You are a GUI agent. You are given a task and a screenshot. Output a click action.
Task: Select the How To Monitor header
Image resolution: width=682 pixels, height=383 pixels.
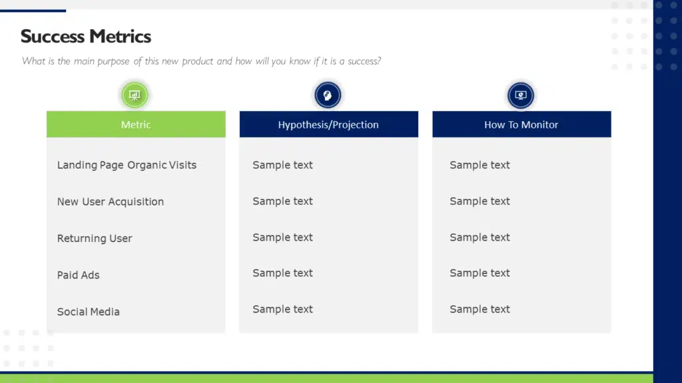point(521,124)
